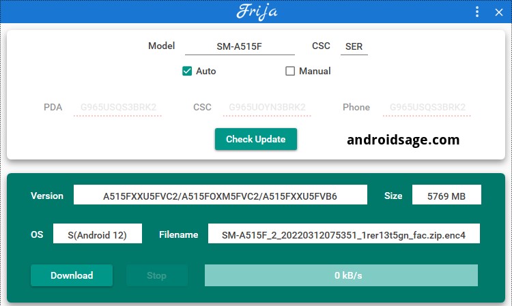This screenshot has width=512, height=306.
Task: Edit the Model field SM-A515F
Action: (240, 46)
